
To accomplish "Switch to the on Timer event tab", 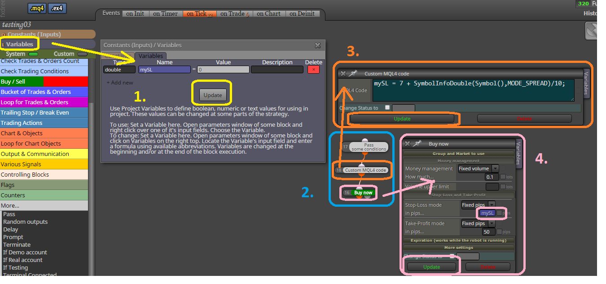I will point(165,13).
